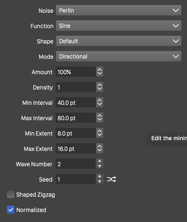Click the Min Extent stepper control
Image resolution: width=187 pixels, height=222 pixels.
point(100,133)
